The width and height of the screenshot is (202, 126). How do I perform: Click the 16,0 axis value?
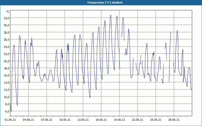point(7,75)
